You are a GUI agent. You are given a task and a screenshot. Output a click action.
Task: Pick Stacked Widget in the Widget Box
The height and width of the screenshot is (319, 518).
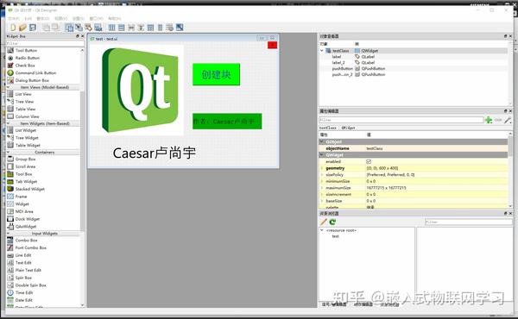(29, 189)
